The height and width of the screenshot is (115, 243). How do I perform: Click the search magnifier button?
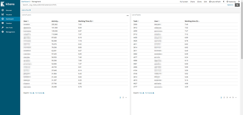[237, 5]
